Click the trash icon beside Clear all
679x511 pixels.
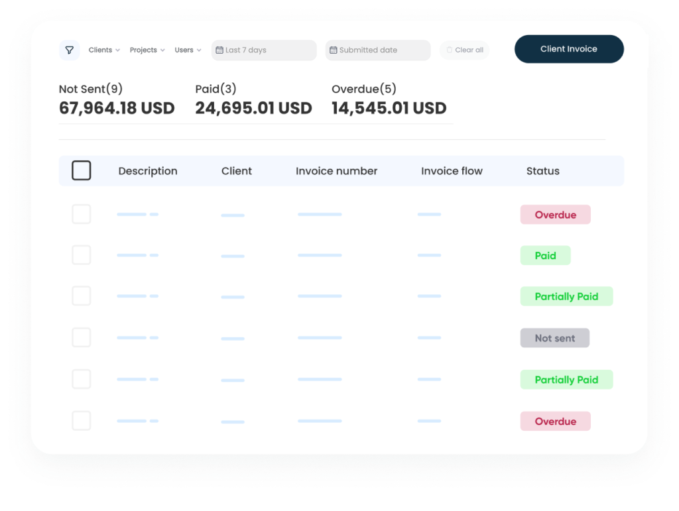pyautogui.click(x=449, y=50)
